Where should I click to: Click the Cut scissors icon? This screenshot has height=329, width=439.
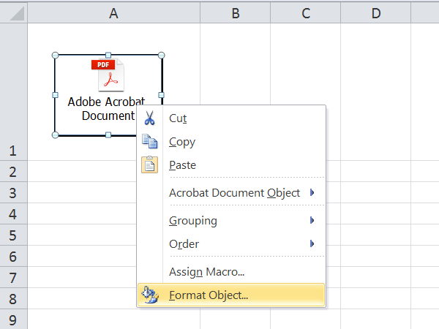(149, 118)
